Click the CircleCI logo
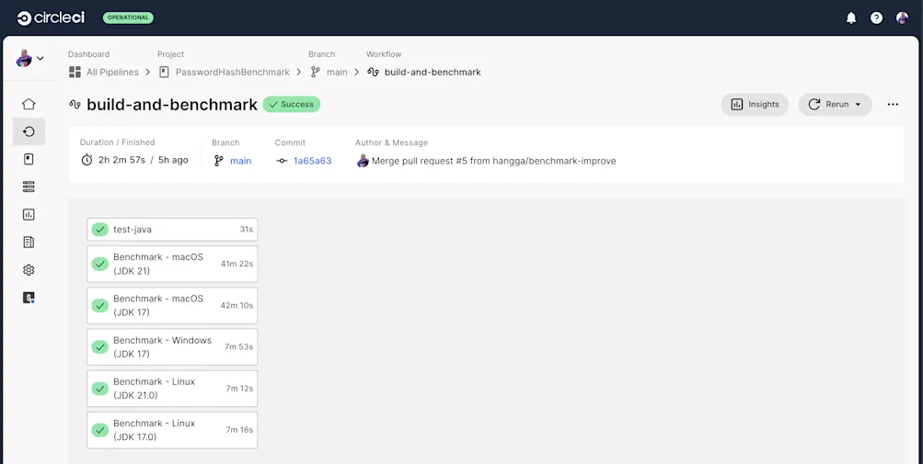The height and width of the screenshot is (464, 923). point(51,18)
